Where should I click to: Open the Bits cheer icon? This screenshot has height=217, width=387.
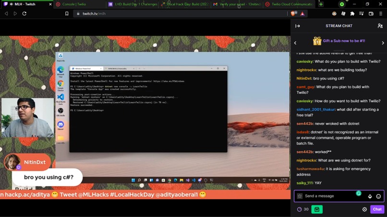tap(370, 196)
